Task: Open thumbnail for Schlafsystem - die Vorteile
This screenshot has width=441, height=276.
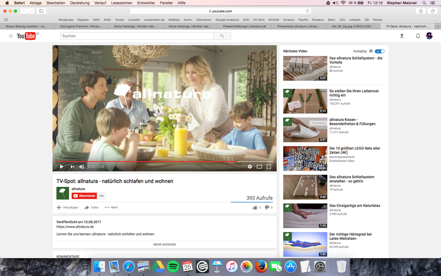Action: (x=305, y=68)
